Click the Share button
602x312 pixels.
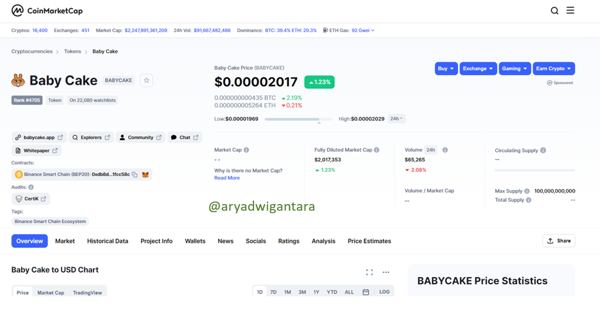click(x=558, y=241)
